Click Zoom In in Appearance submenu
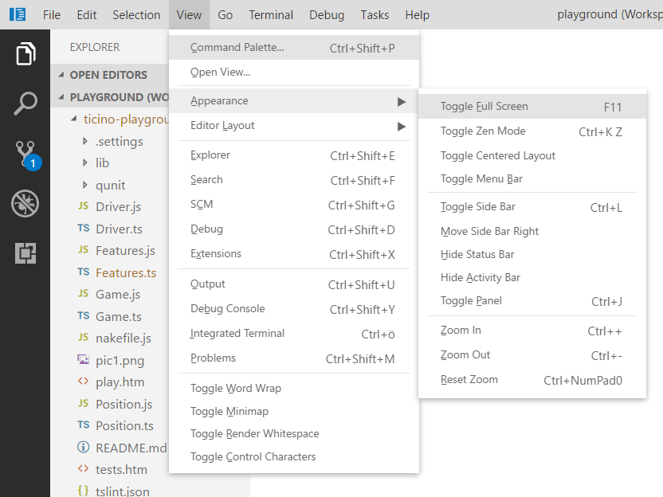This screenshot has height=497, width=663. point(532,331)
